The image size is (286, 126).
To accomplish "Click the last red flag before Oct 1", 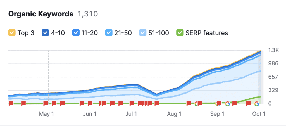I will (248, 104).
